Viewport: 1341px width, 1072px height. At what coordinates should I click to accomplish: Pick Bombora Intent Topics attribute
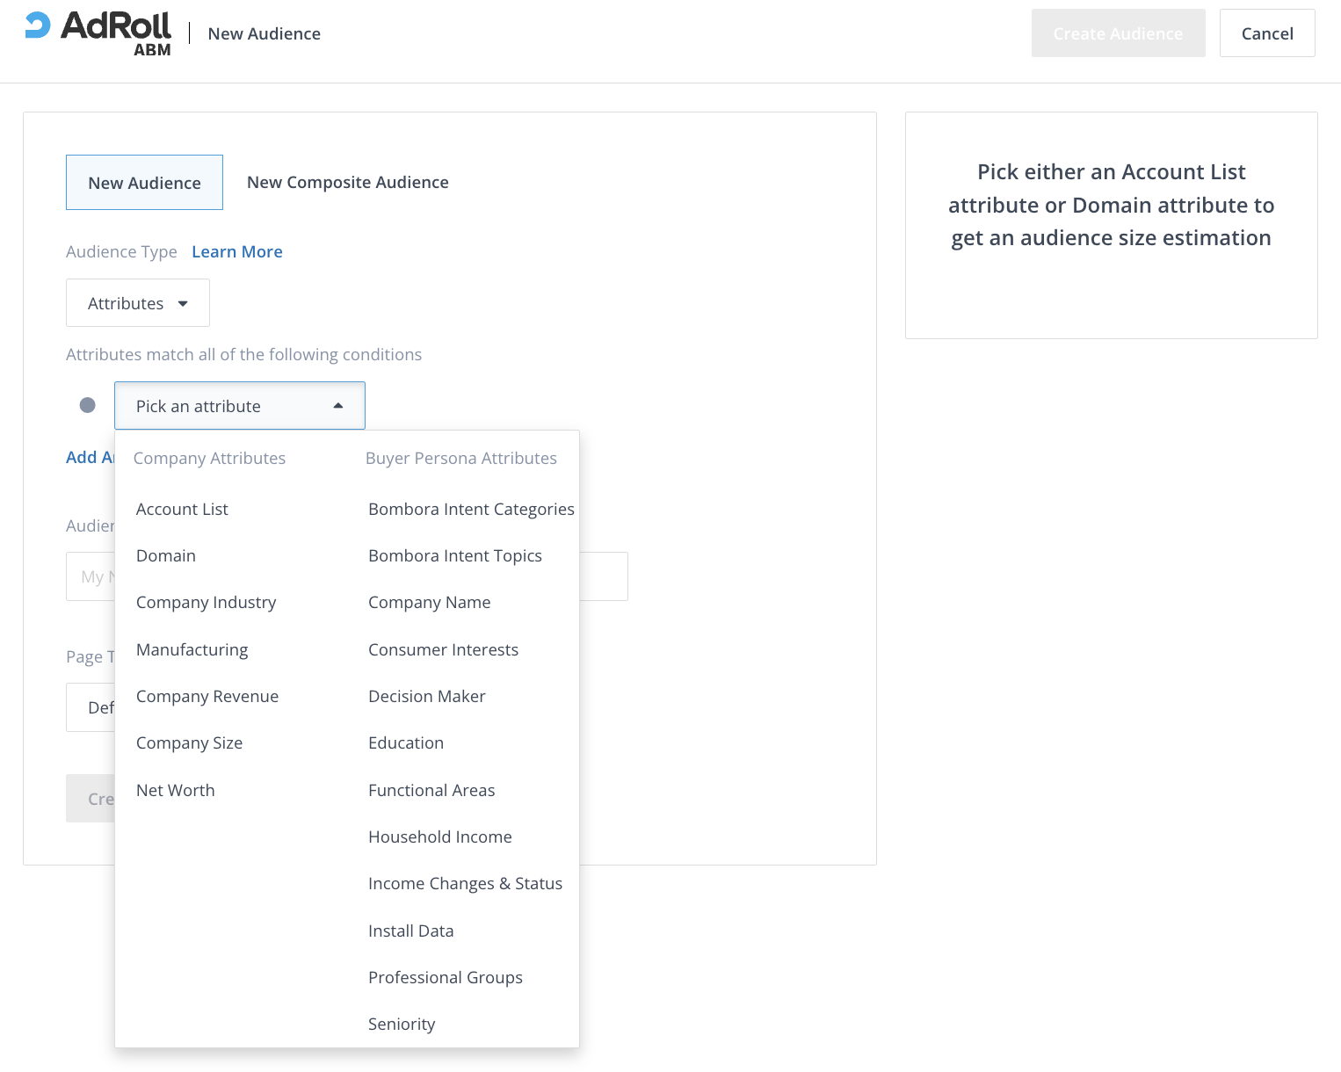pyautogui.click(x=454, y=556)
